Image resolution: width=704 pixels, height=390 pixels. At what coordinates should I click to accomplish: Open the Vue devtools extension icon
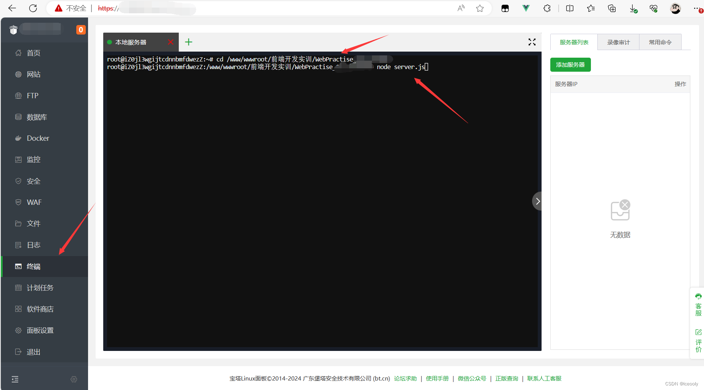[526, 8]
